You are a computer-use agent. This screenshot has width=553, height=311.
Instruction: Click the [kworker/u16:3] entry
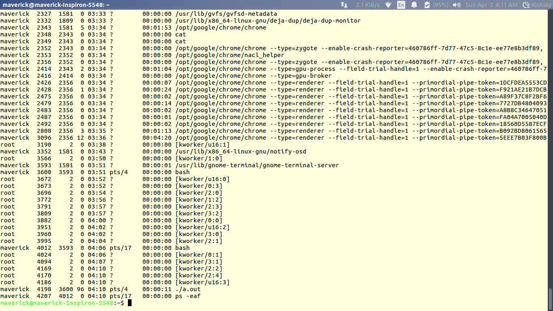(x=202, y=282)
